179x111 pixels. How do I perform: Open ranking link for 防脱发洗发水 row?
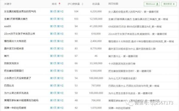(57, 63)
